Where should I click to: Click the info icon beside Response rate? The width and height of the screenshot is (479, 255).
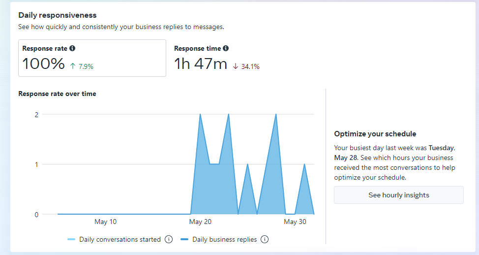pos(72,48)
